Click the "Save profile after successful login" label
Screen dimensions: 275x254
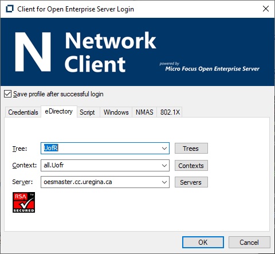[58, 94]
